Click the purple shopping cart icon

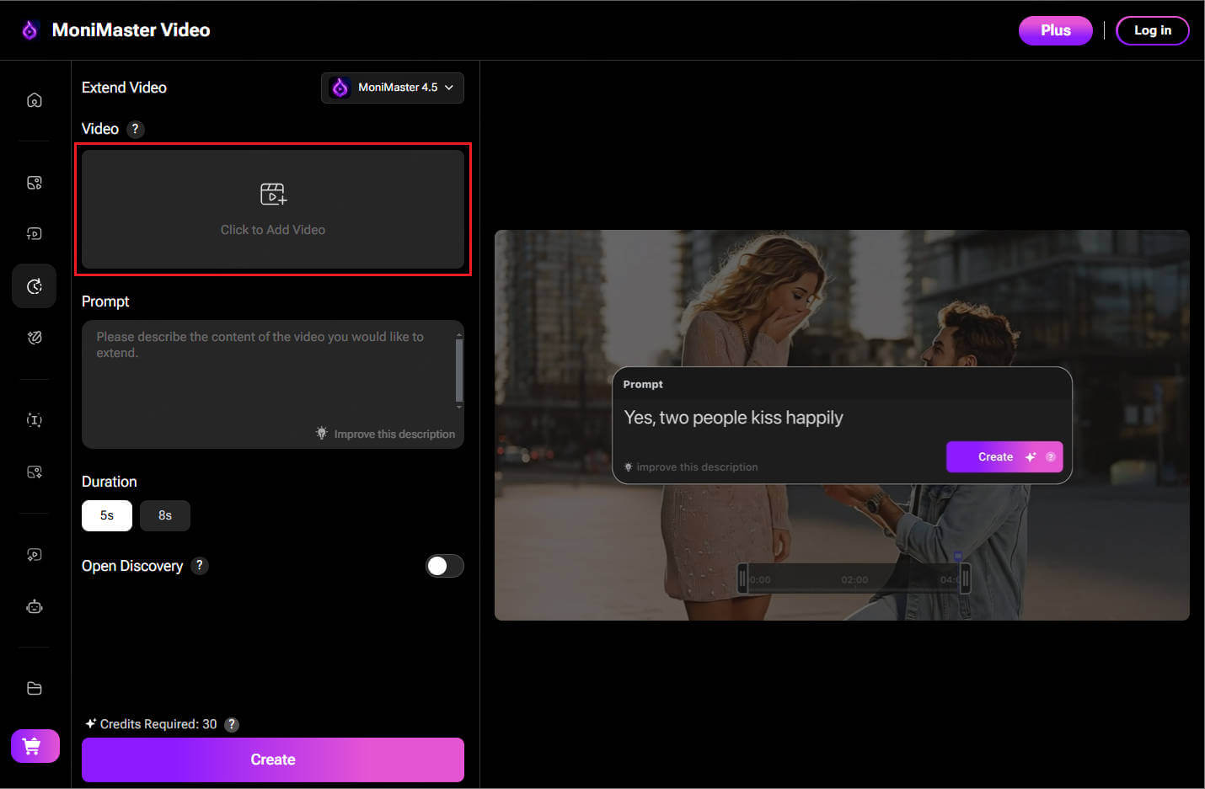(34, 746)
